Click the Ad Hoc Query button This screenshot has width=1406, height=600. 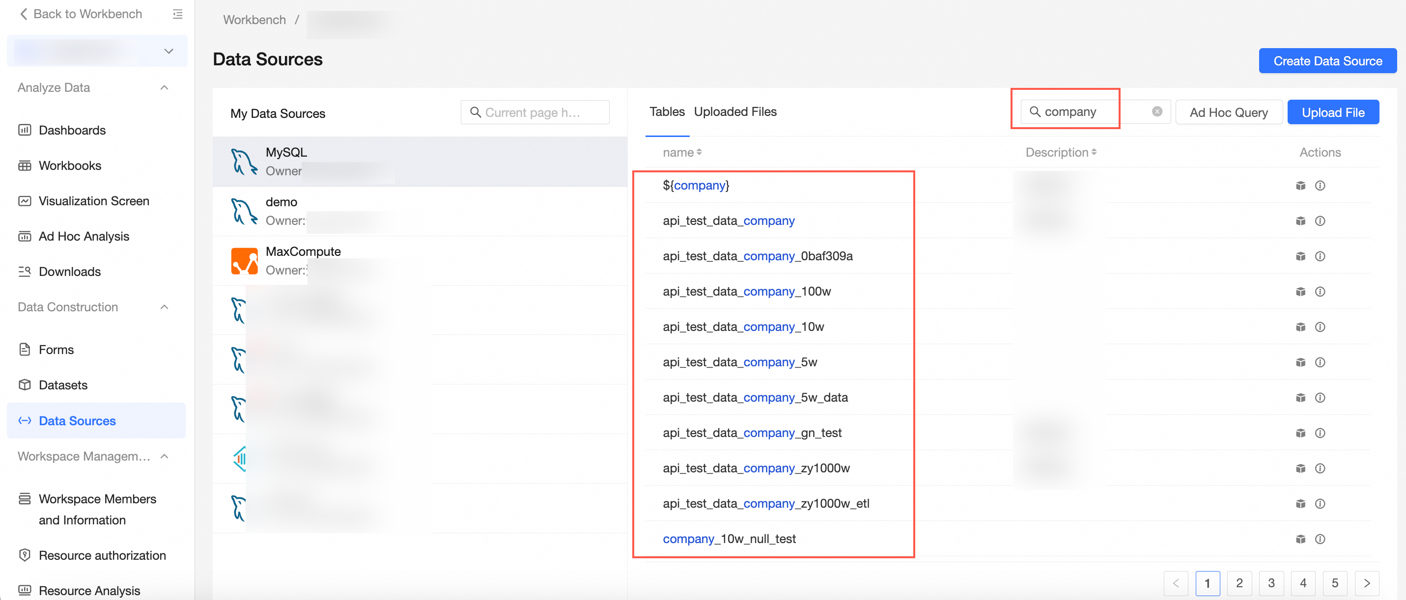click(1228, 112)
